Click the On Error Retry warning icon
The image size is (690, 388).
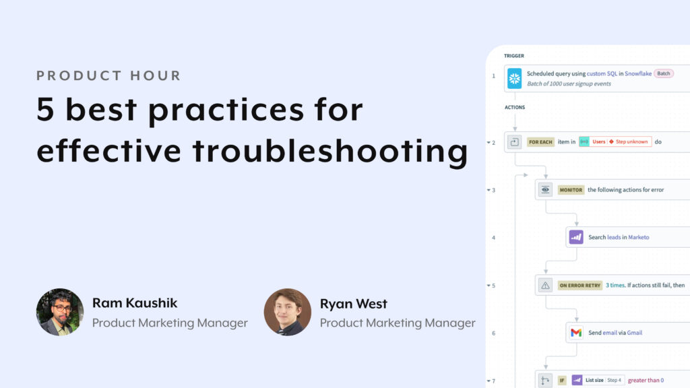[x=545, y=285]
